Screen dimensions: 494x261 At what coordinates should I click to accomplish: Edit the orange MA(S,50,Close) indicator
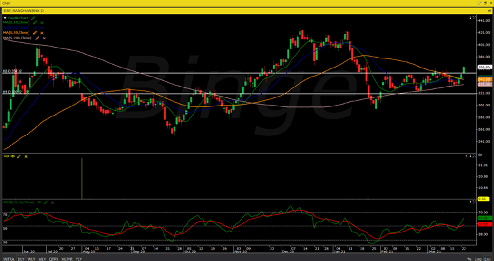tap(35, 33)
